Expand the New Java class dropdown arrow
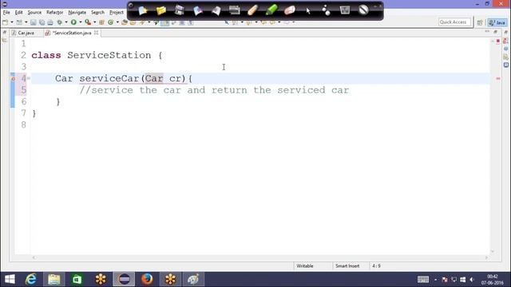 pyautogui.click(x=117, y=22)
